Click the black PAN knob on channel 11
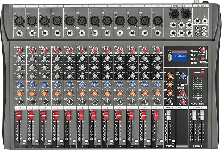222x150 pixels. pos(145,102)
